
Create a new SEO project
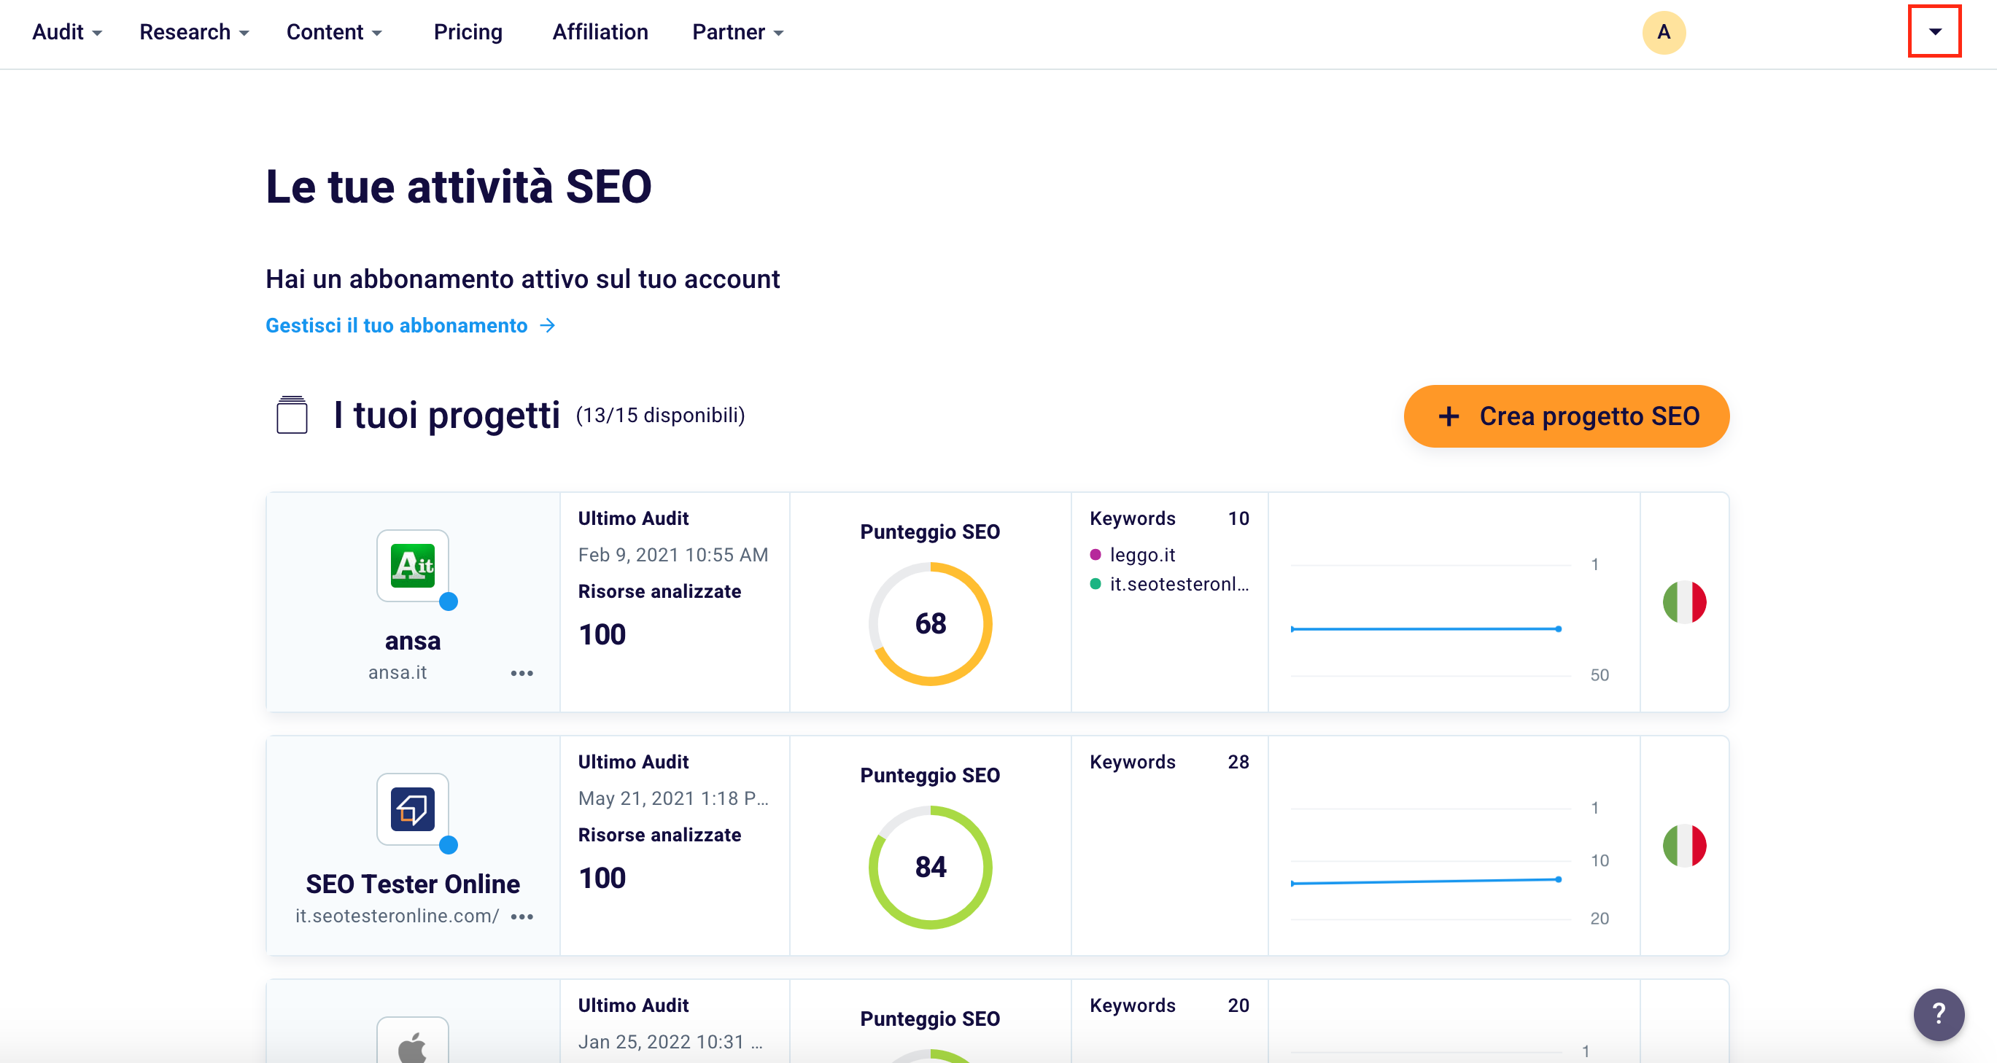point(1566,416)
